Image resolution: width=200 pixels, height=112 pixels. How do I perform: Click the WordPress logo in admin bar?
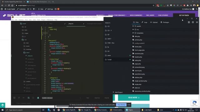(x=2, y=9)
